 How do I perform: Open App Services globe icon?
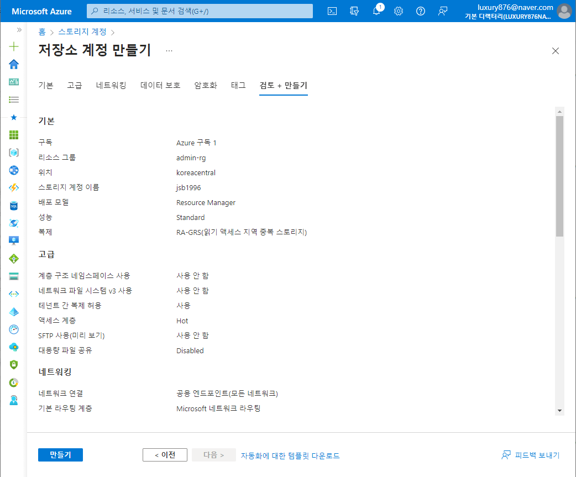(x=14, y=170)
